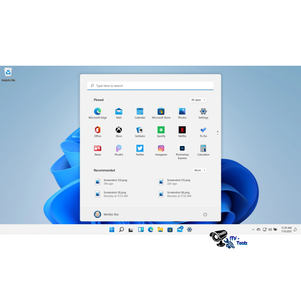The image size is (301, 301).
Task: Click the network tray icon
Action: [x=264, y=229]
